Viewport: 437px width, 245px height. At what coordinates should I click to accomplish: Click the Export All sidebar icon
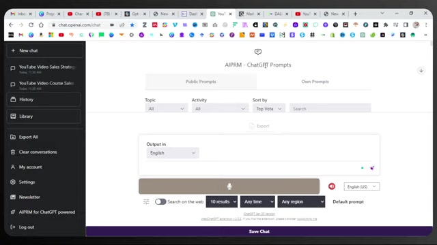tap(13, 137)
